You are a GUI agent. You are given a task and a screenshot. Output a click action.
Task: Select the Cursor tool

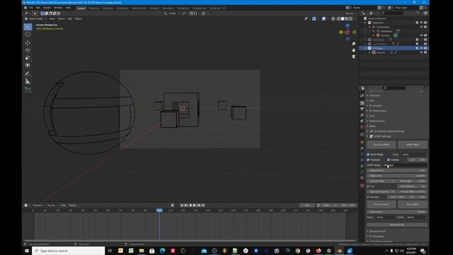click(x=28, y=35)
